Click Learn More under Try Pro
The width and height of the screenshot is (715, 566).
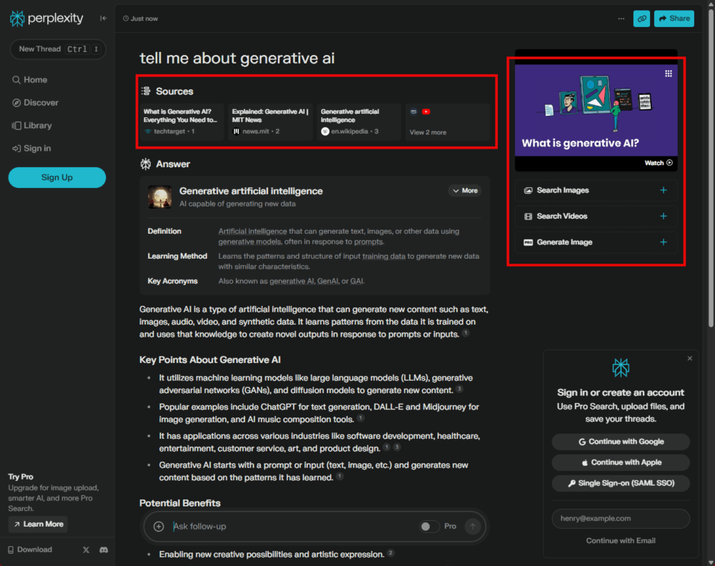click(39, 524)
